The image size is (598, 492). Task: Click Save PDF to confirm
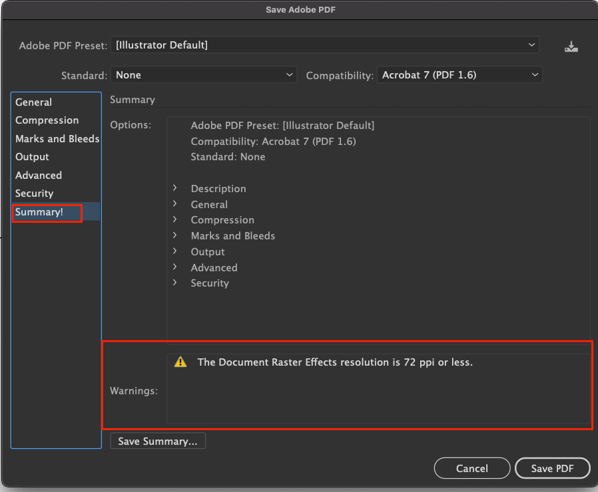point(552,468)
